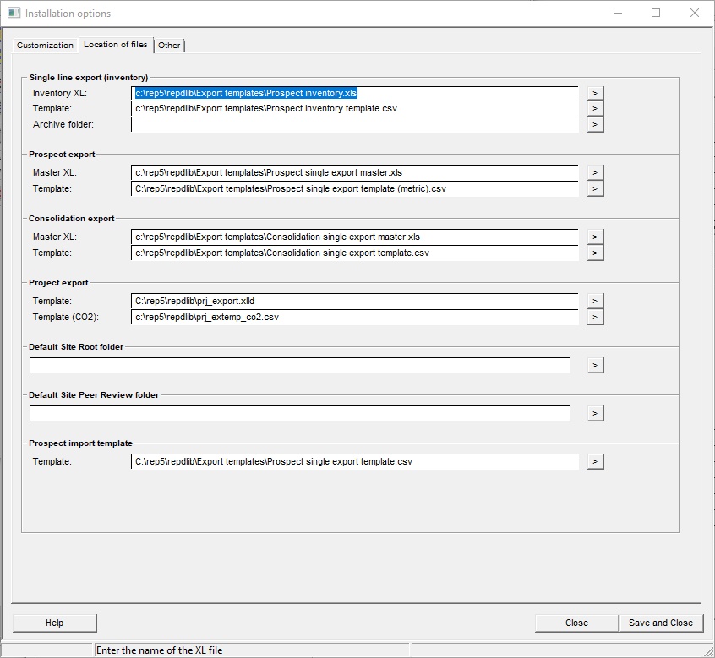Open the Other tab
715x658 pixels.
pyautogui.click(x=169, y=45)
